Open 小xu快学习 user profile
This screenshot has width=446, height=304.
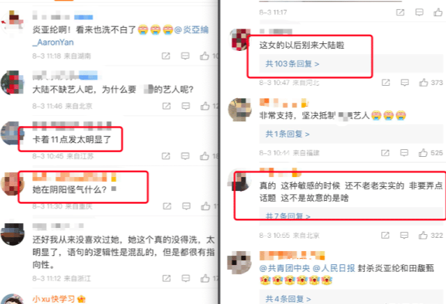[x=54, y=299]
